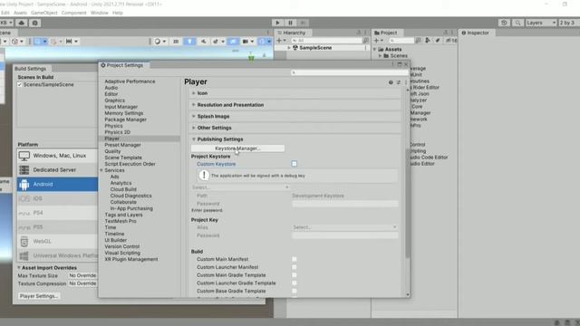Select Graphics in Project Settings list
This screenshot has width=580, height=326.
coord(115,101)
